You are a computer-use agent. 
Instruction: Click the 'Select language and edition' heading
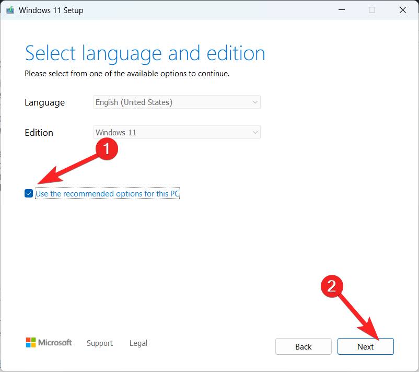point(145,53)
